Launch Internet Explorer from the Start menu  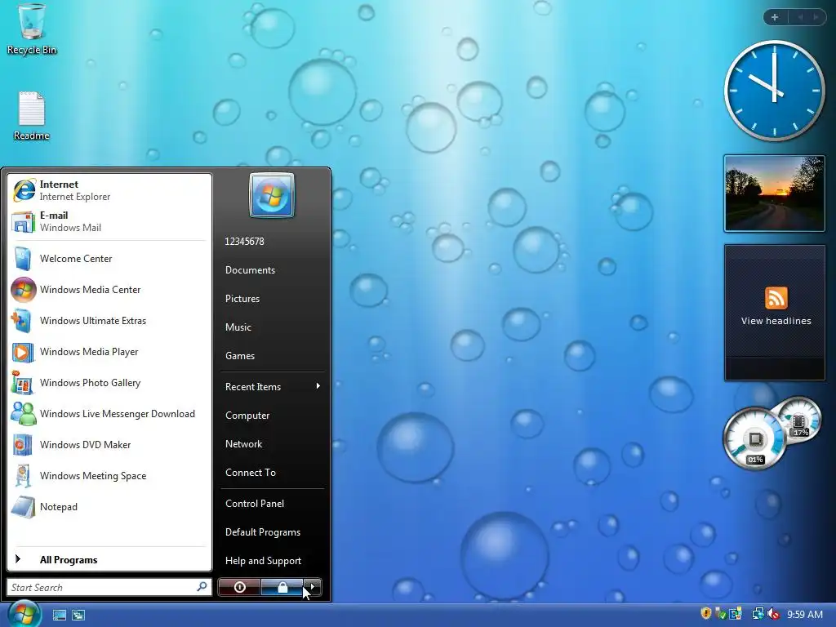coord(109,190)
